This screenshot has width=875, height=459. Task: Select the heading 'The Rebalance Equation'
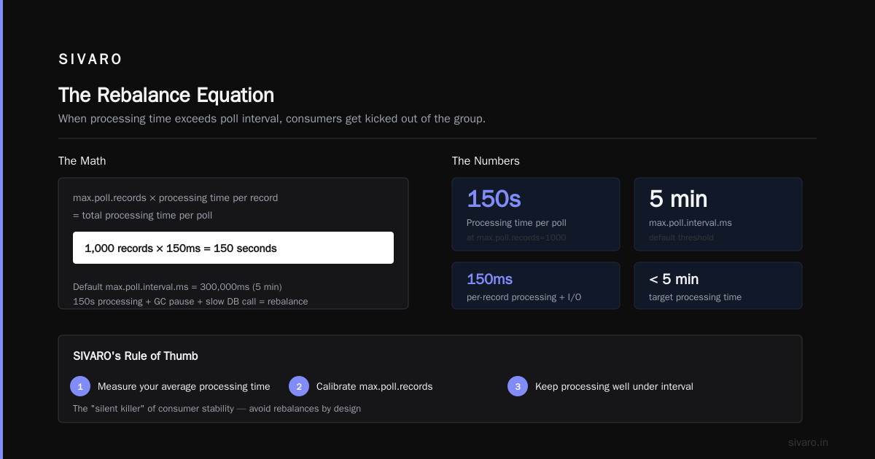(x=166, y=95)
